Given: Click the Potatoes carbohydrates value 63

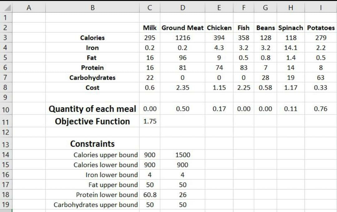Looking at the screenshot, I should (x=321, y=78).
